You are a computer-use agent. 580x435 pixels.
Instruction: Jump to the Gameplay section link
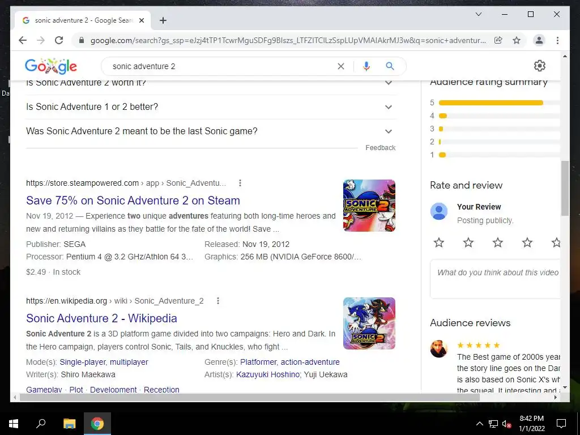tap(44, 390)
